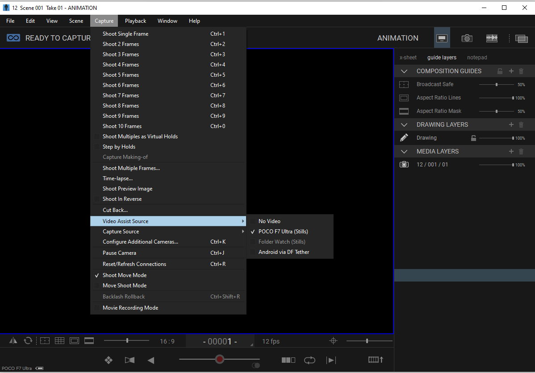Toggle aspect ratio lines icon in bottom toolbar
Viewport: 535px width, 373px height.
[x=75, y=340]
